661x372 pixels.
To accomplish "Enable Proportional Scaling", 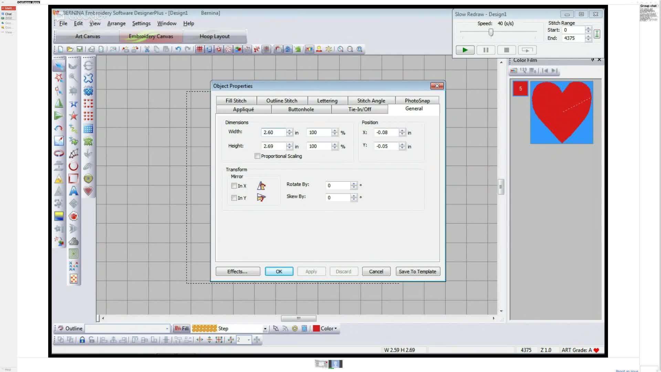I will coord(257,156).
